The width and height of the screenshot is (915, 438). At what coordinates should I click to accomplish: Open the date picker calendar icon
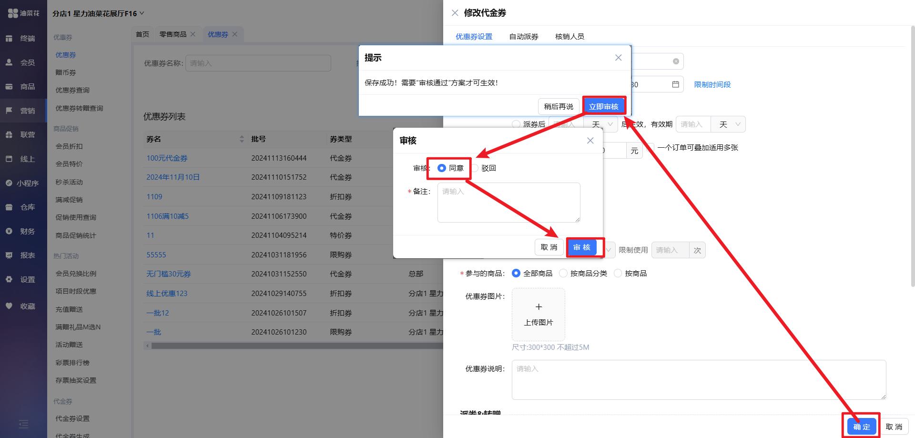point(675,84)
